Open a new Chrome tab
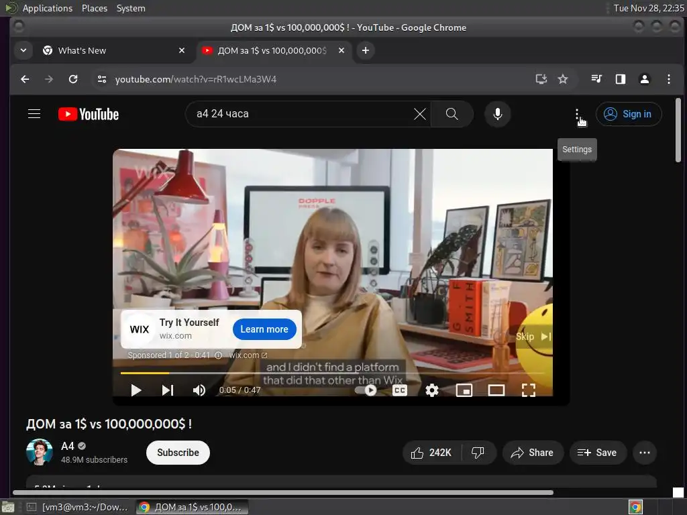 [366, 50]
